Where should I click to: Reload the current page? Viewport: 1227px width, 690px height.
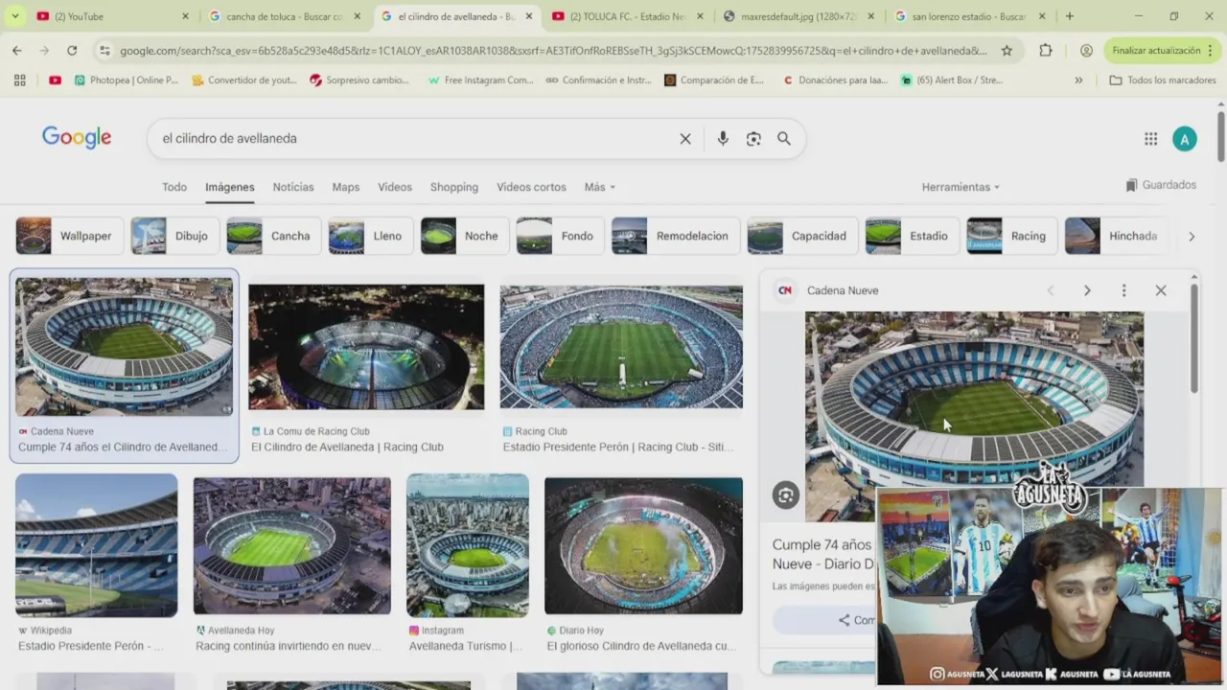(72, 50)
